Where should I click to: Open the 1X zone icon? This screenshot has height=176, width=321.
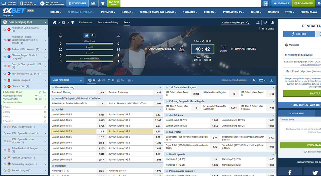pos(257,22)
